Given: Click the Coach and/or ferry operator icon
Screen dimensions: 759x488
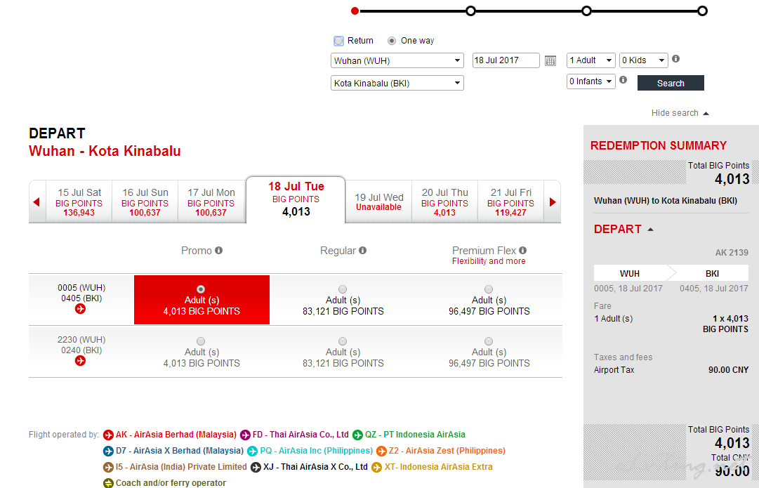Looking at the screenshot, I should [108, 483].
